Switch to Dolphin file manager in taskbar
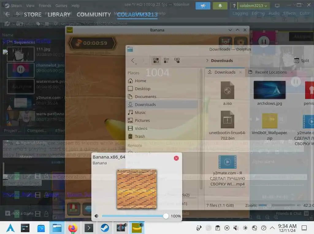This screenshot has height=234, width=314. coord(57,228)
